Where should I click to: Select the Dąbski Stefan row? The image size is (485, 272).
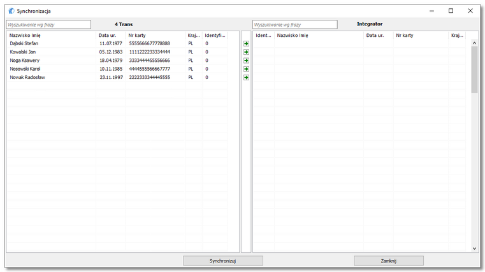point(117,43)
